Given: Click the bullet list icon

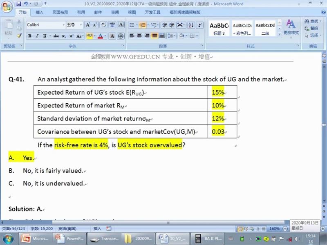Looking at the screenshot, I should pos(132,25).
